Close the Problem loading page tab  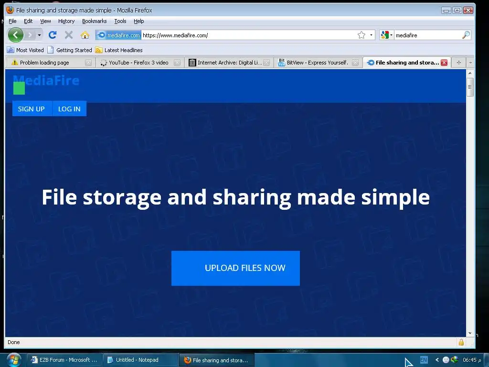[88, 63]
